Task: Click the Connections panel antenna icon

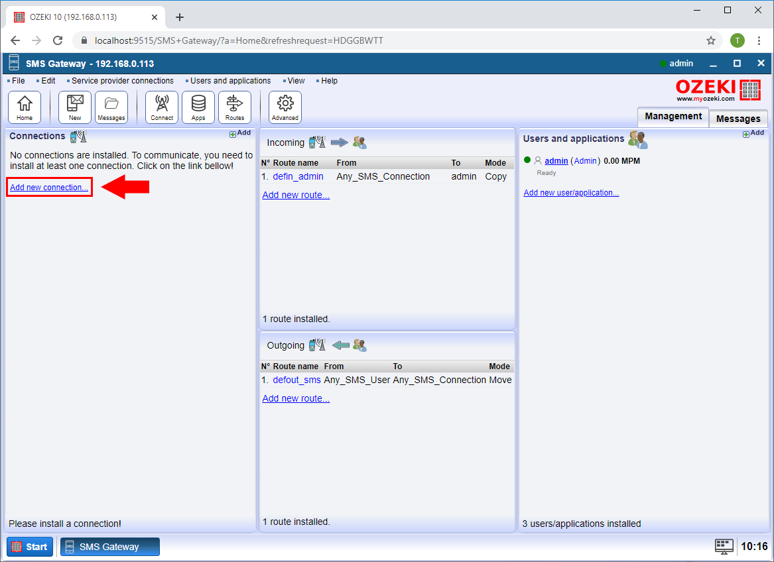Action: click(x=78, y=136)
